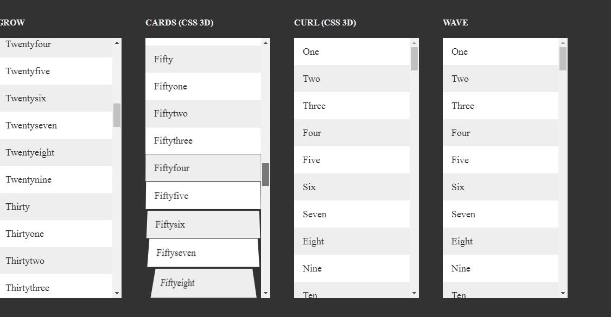Click the CURL (CSS 3D) heading

coord(324,23)
